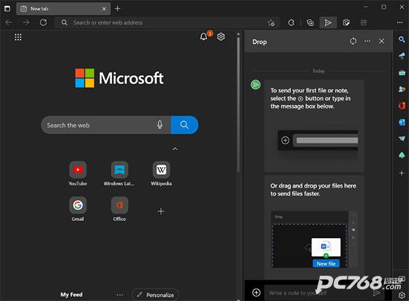Click the new tab page vertical scrollbar
The image size is (409, 301).
tap(238, 104)
